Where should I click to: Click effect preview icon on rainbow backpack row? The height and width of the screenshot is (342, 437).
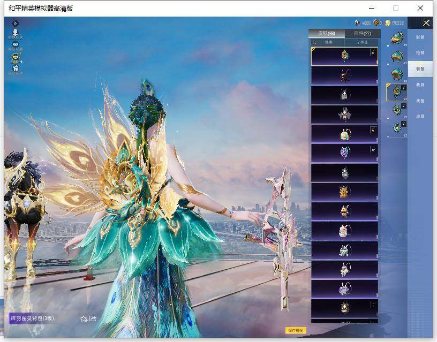[373, 130]
